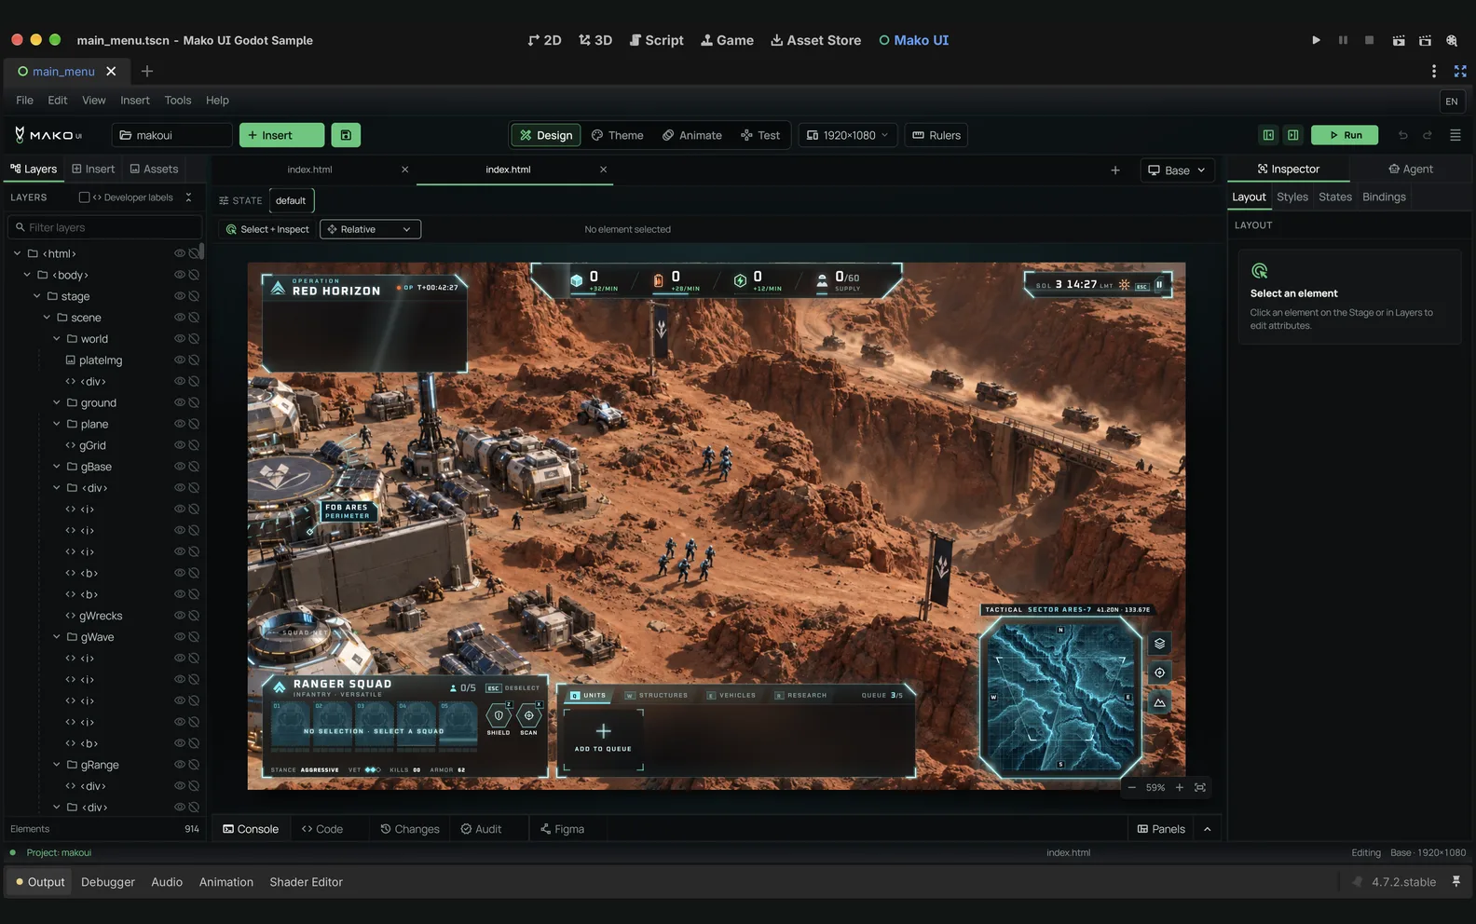The image size is (1476, 924).
Task: Open the Relative positioning dropdown
Action: pyautogui.click(x=370, y=229)
